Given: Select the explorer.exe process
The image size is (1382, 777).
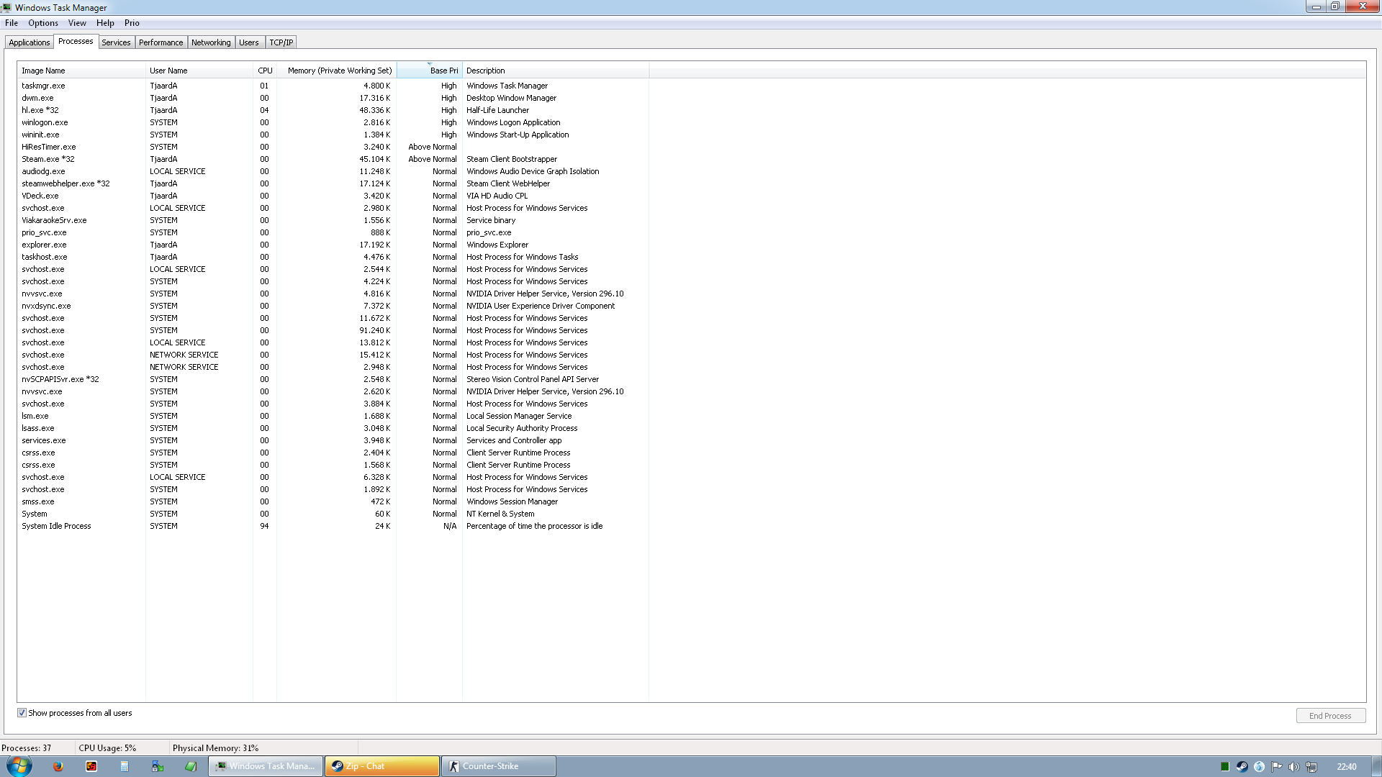Looking at the screenshot, I should point(333,245).
